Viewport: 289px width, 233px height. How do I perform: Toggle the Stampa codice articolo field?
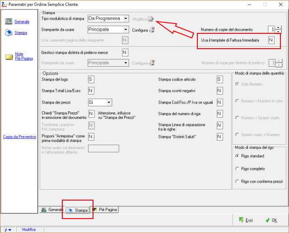[220, 79]
